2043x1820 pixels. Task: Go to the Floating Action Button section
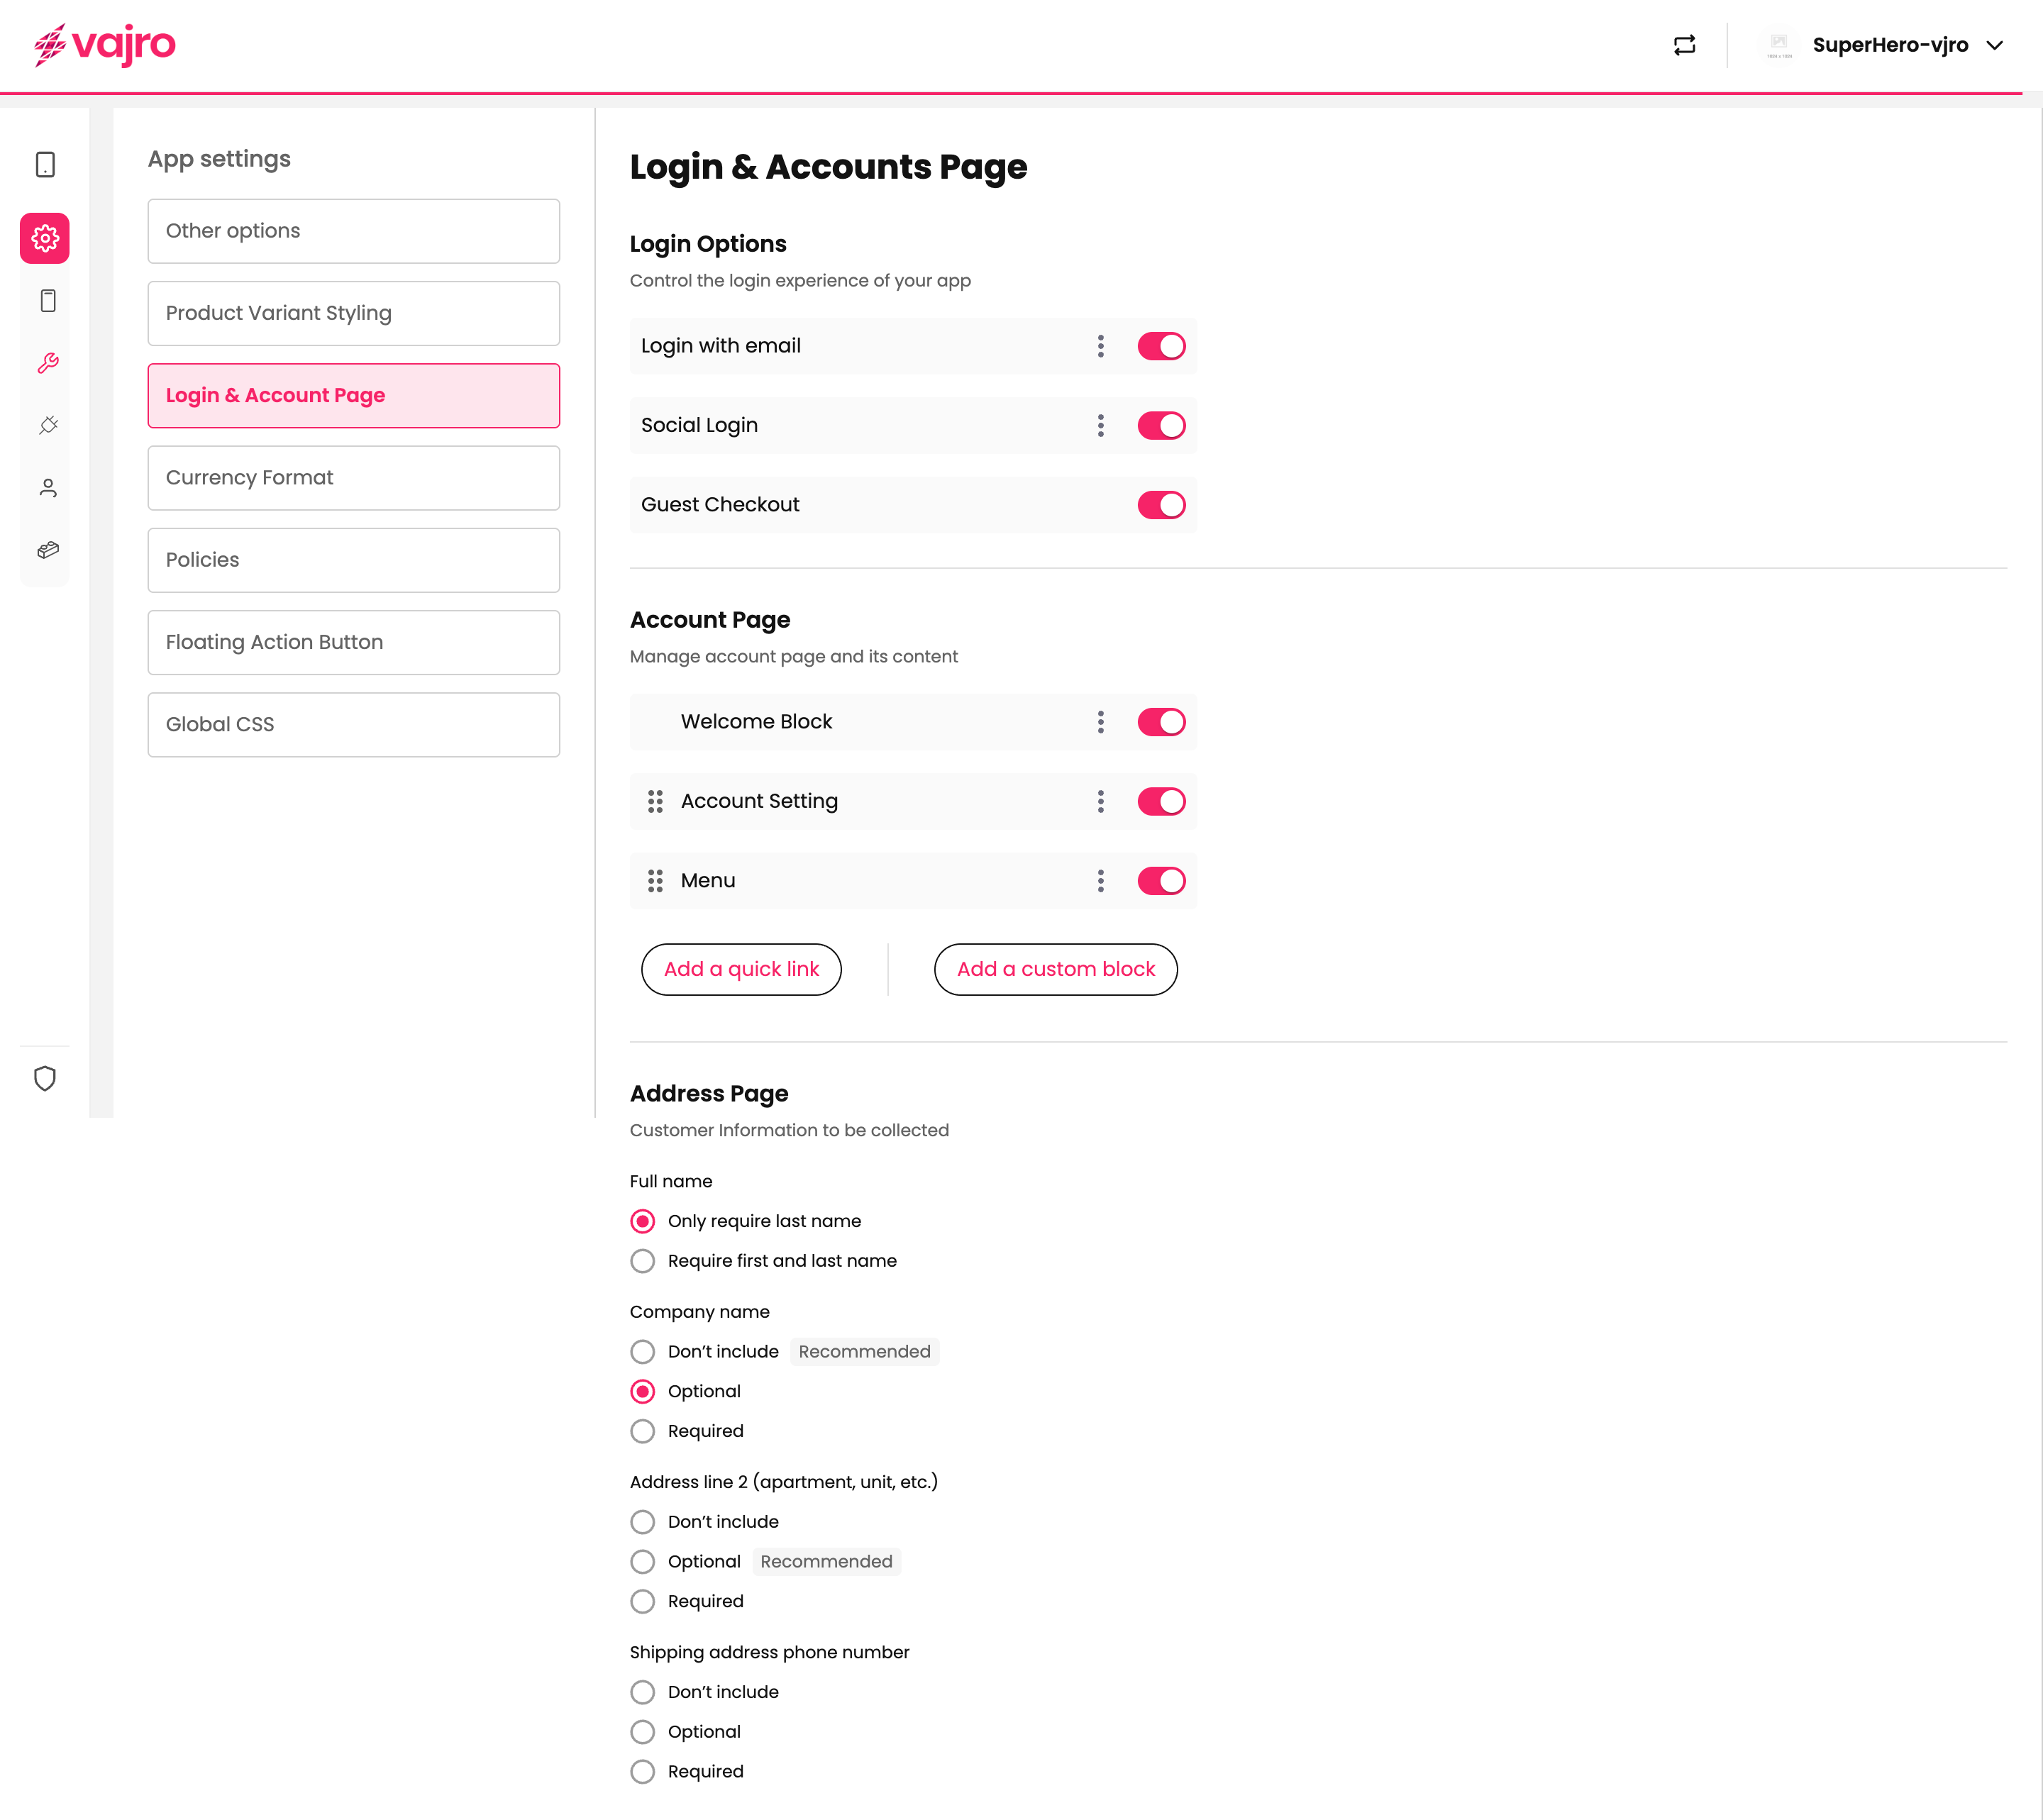tap(353, 642)
